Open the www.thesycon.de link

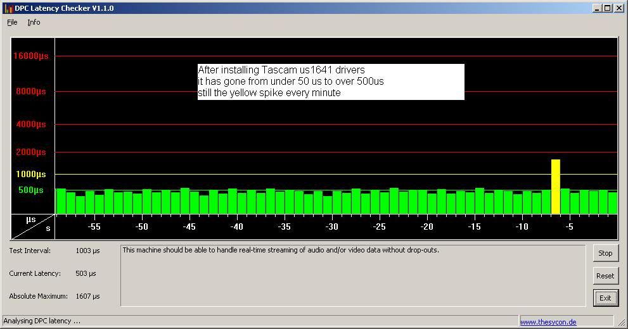pos(548,322)
